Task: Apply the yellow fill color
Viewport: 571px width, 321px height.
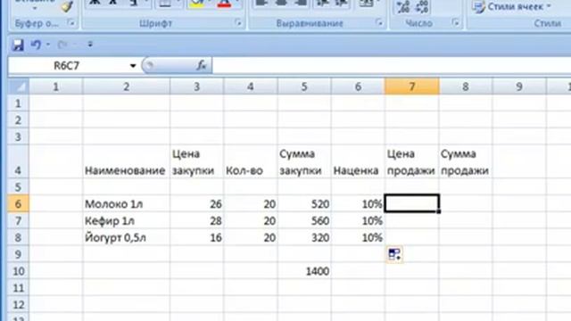Action: pyautogui.click(x=196, y=4)
